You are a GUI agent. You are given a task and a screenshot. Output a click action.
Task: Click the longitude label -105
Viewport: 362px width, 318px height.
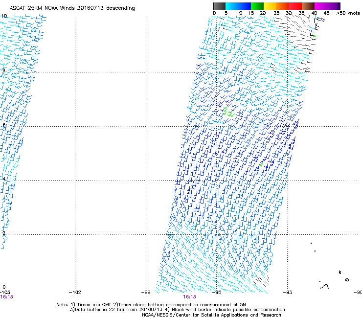pos(5,292)
